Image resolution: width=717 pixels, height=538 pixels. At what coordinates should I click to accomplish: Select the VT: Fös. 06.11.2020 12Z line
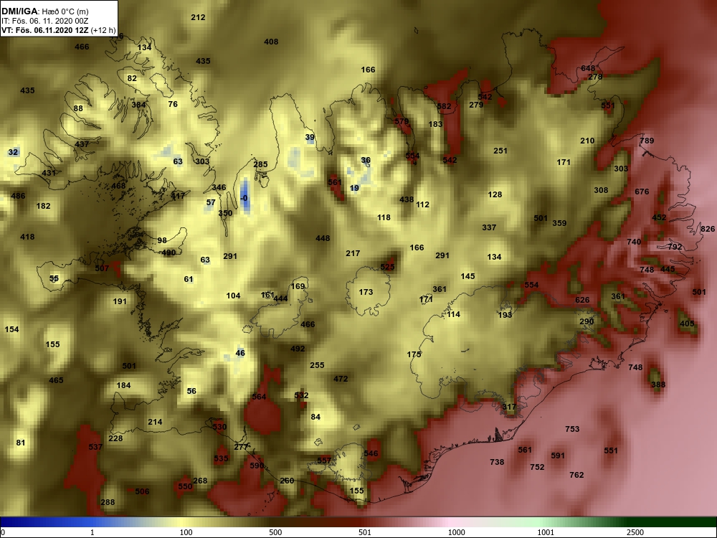pos(59,30)
